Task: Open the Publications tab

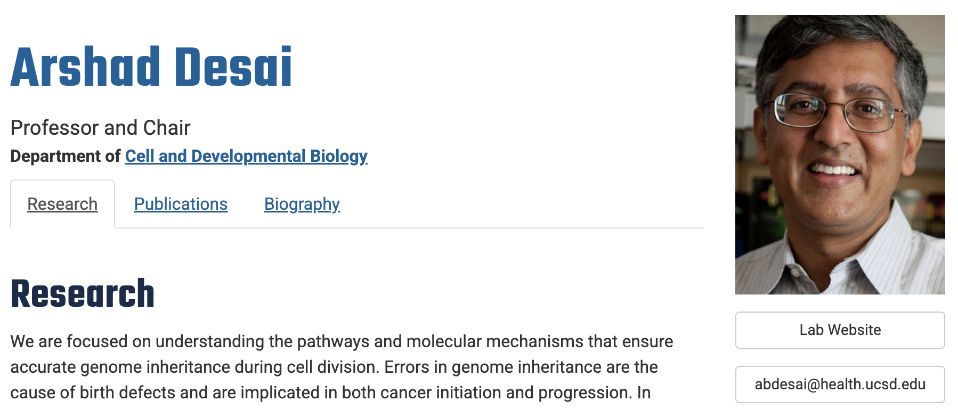Action: pos(181,204)
